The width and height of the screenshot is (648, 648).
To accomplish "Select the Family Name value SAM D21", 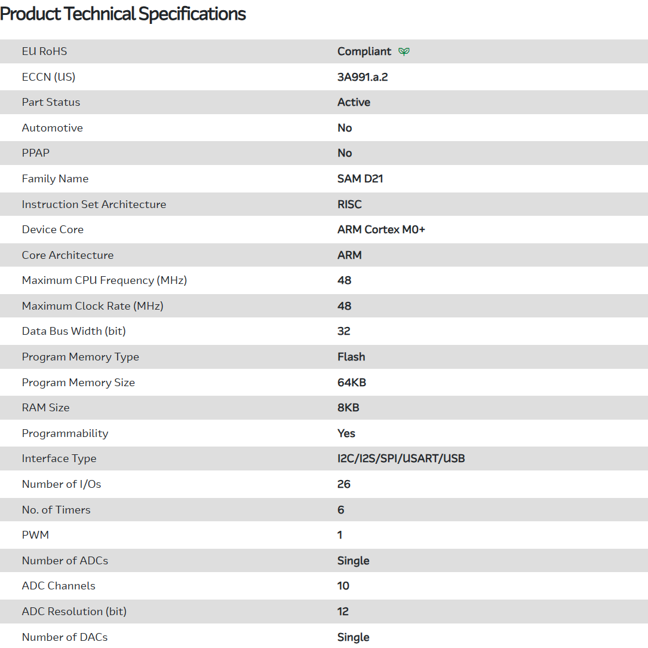I will coord(360,179).
